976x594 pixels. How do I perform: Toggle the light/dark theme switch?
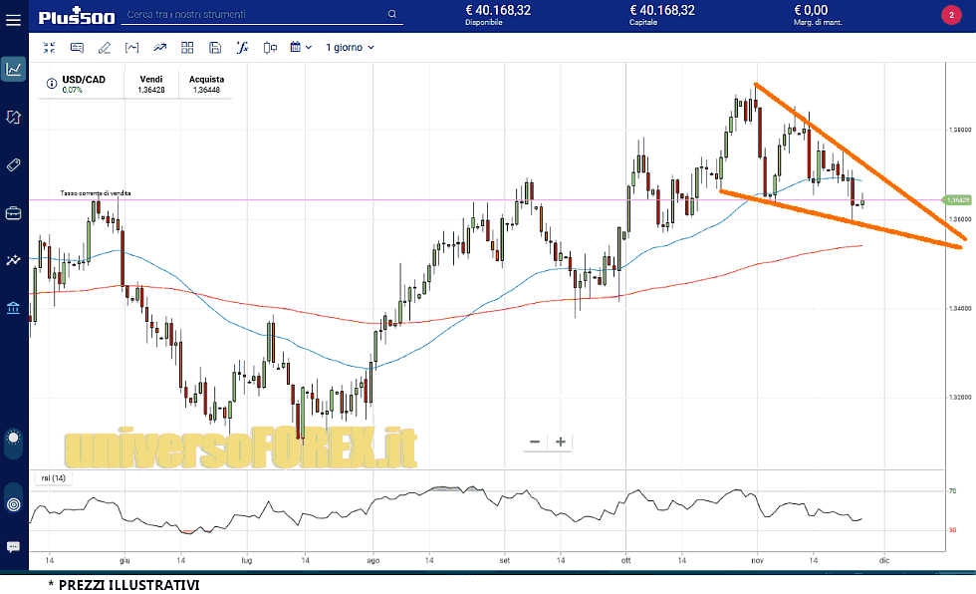14,439
